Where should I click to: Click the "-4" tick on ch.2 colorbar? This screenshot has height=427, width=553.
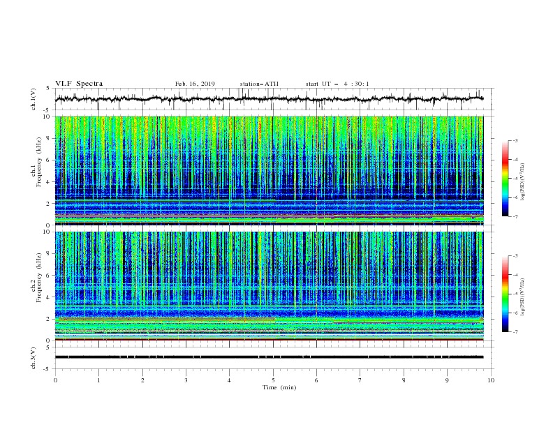click(515, 275)
